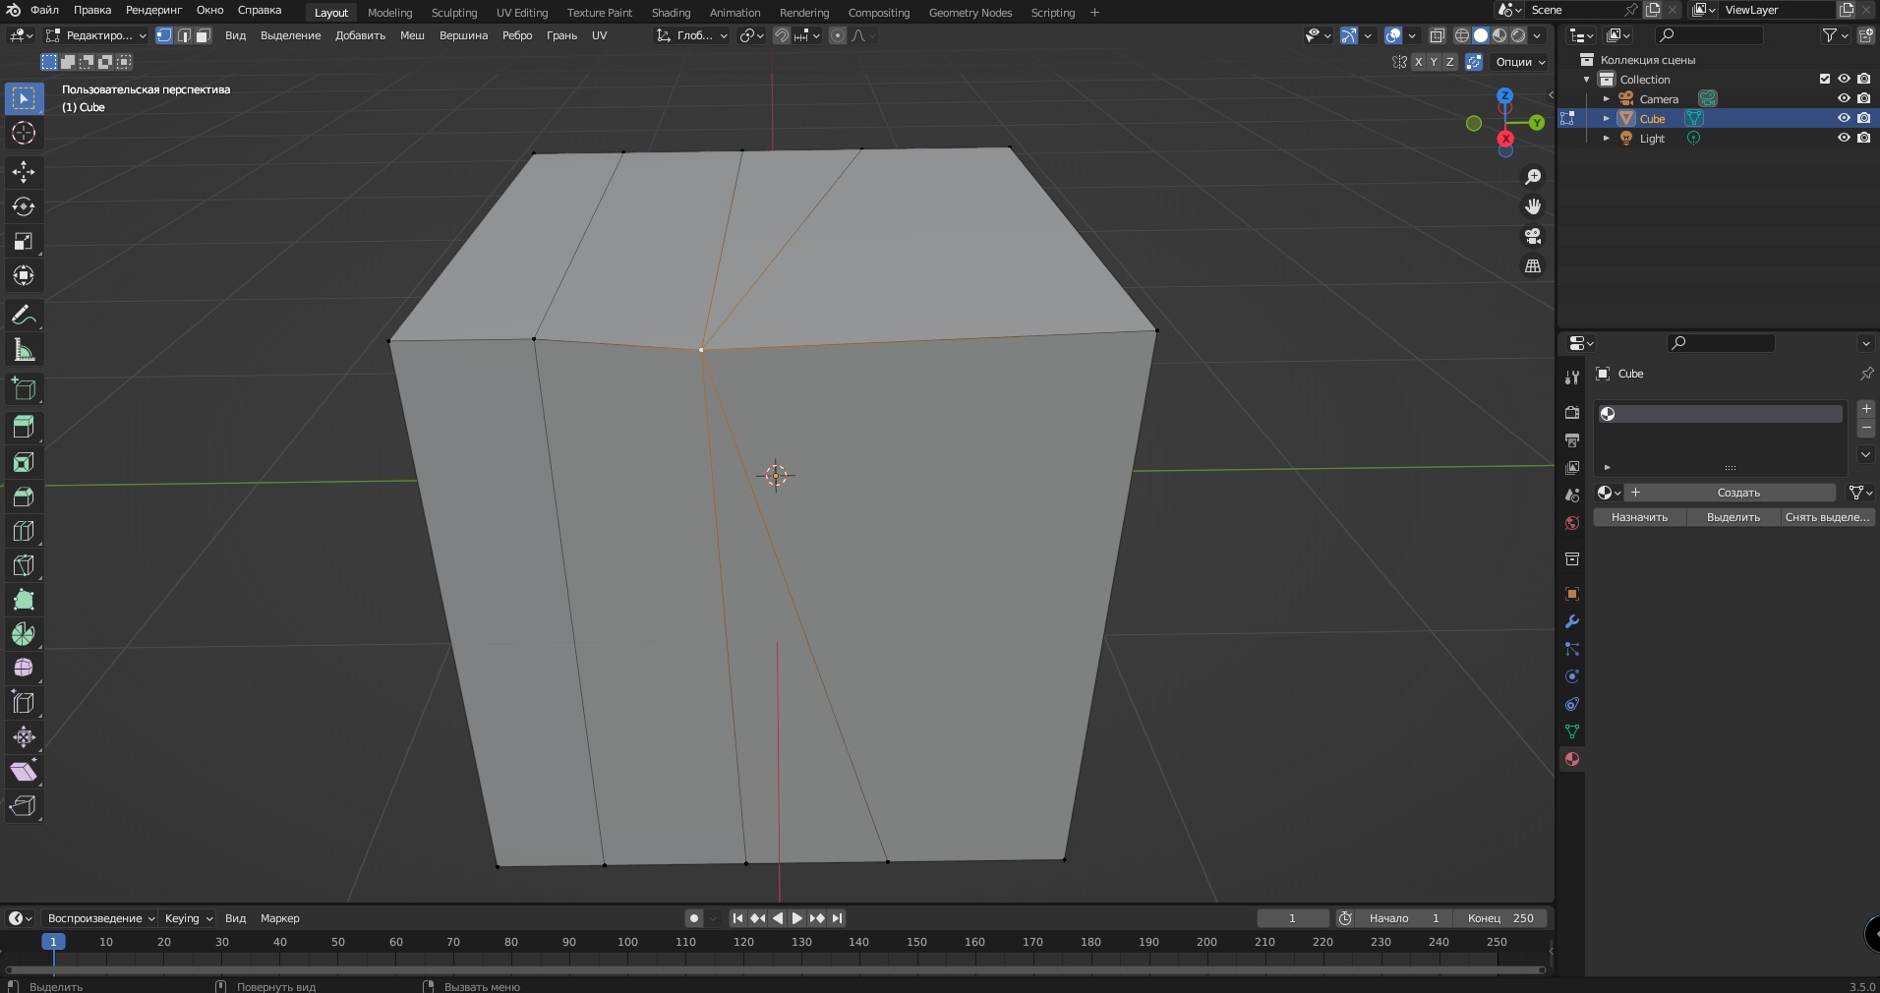The width and height of the screenshot is (1880, 993).
Task: Pick the Bevel tool
Action: 24,496
